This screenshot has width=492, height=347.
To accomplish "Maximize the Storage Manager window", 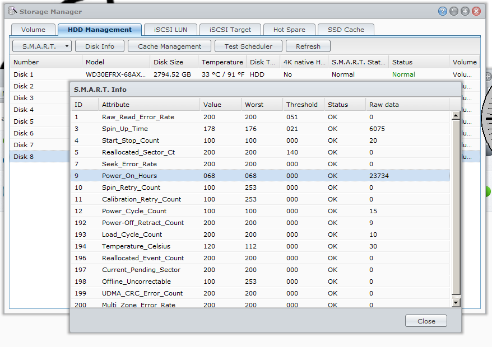I will click(x=465, y=11).
